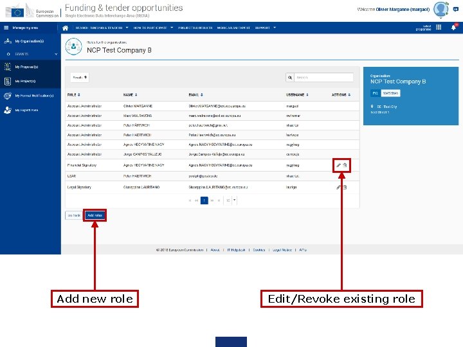Go to the previous page of results
The image size is (463, 347).
click(196, 200)
